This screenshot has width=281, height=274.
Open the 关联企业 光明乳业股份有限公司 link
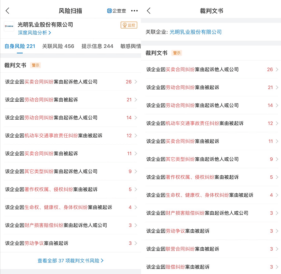(196, 32)
